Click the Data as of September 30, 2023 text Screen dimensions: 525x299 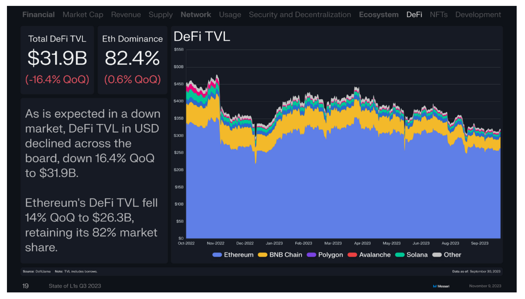476,272
